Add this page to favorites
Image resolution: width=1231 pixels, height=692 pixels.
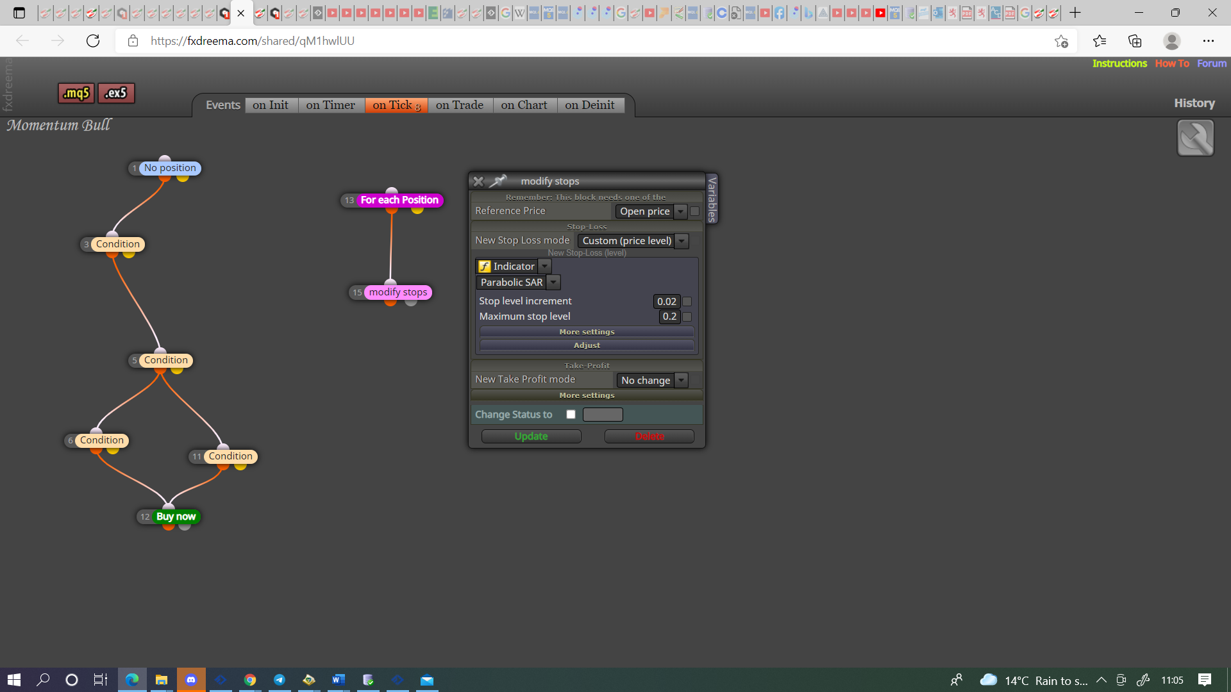pos(1061,41)
